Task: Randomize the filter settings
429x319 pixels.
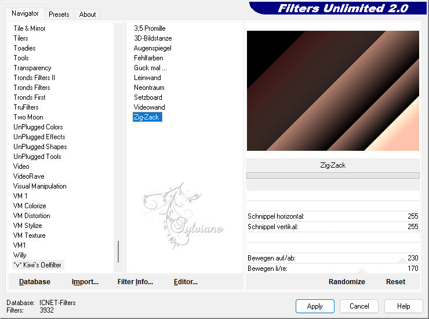Action: pos(347,282)
